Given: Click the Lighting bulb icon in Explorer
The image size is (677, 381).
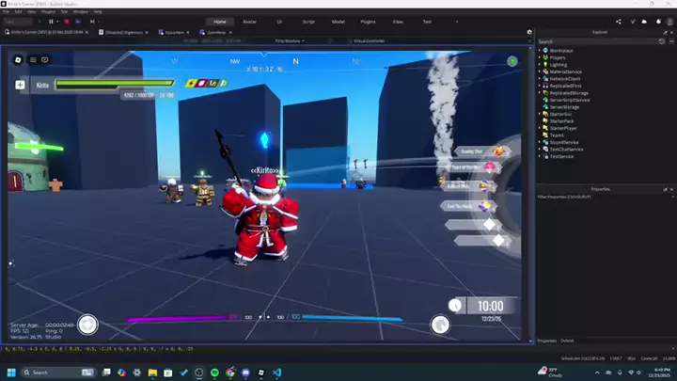Looking at the screenshot, I should pyautogui.click(x=546, y=64).
